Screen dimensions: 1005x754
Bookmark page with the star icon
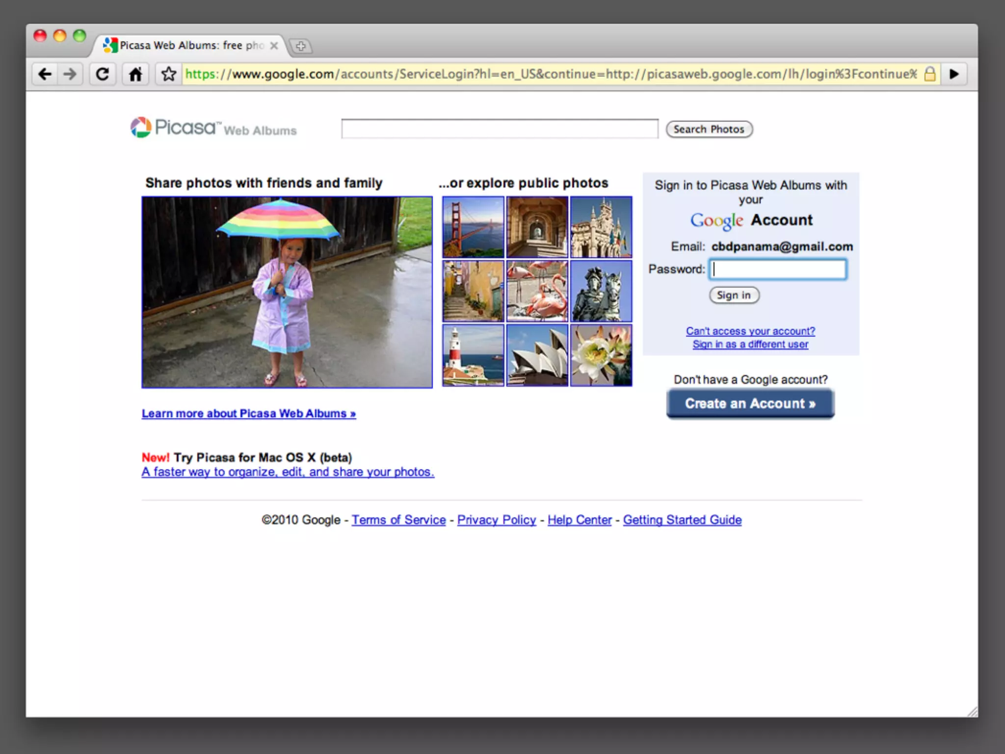[x=169, y=74]
